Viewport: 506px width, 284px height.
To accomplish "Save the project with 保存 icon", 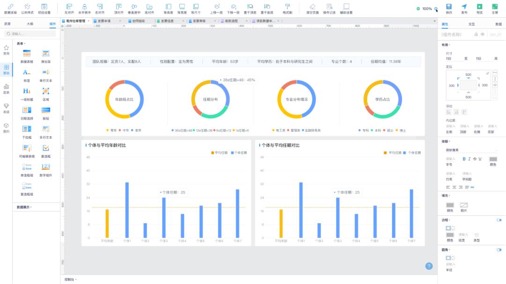I will tap(449, 7).
